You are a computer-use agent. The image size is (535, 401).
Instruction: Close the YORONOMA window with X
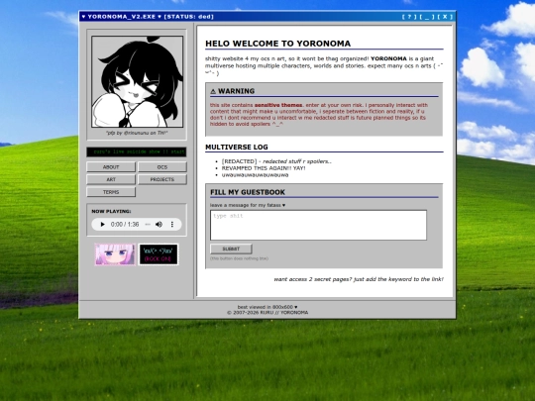coord(445,17)
